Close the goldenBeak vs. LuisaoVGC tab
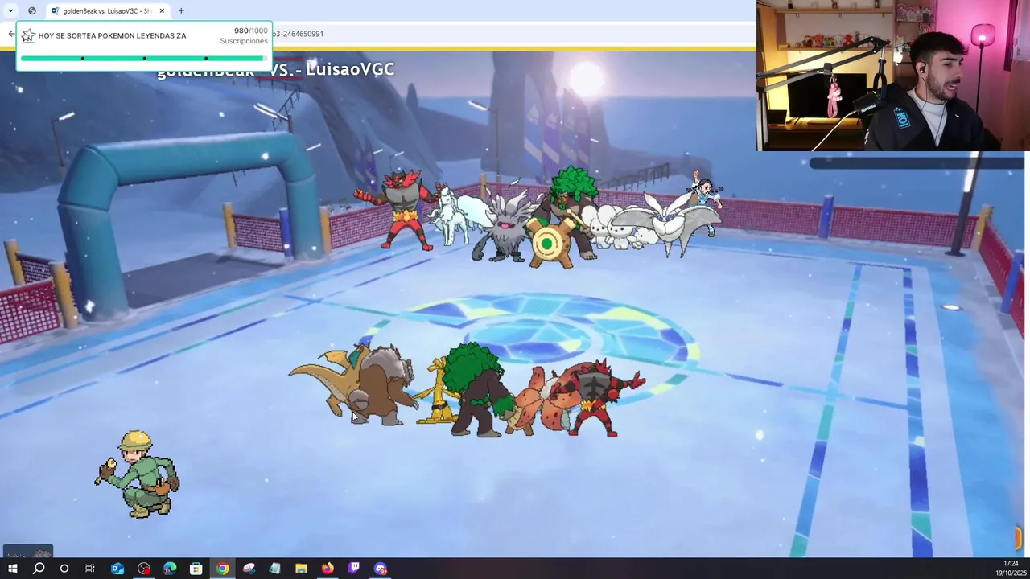This screenshot has height=579, width=1030. point(162,10)
